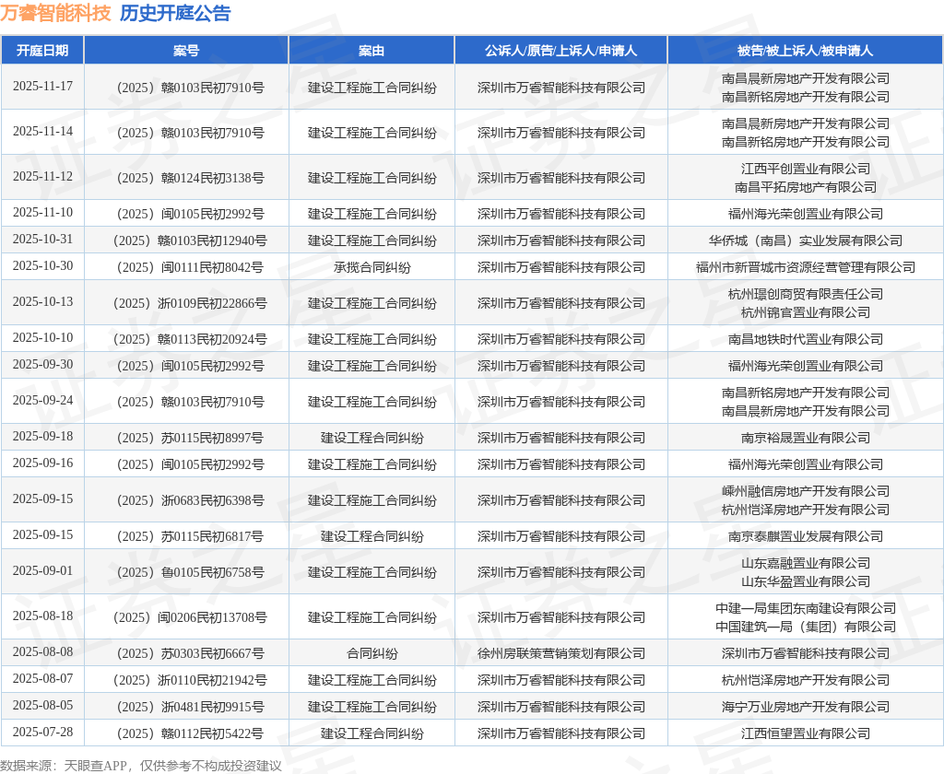Viewport: 944px width, 774px height.
Task: Click defendant 南昌平拓房地产有限公司
Action: [x=806, y=187]
